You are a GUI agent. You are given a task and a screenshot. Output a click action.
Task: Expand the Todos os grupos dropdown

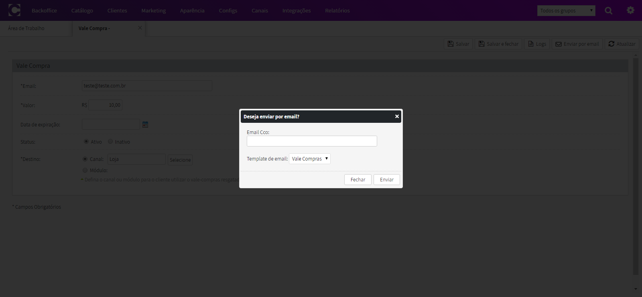coord(566,10)
